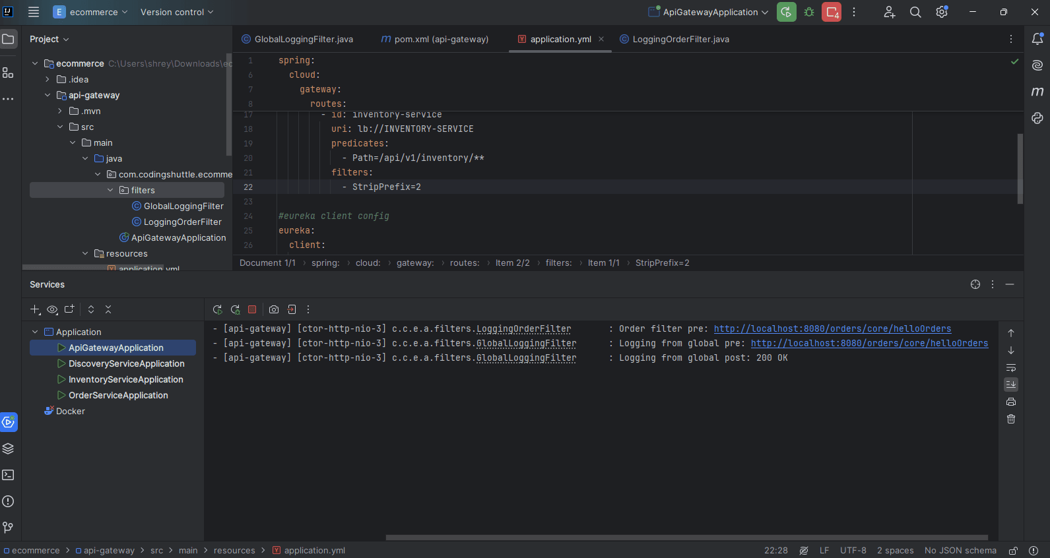Select No JSON schema widget
This screenshot has width=1050, height=558.
point(960,551)
